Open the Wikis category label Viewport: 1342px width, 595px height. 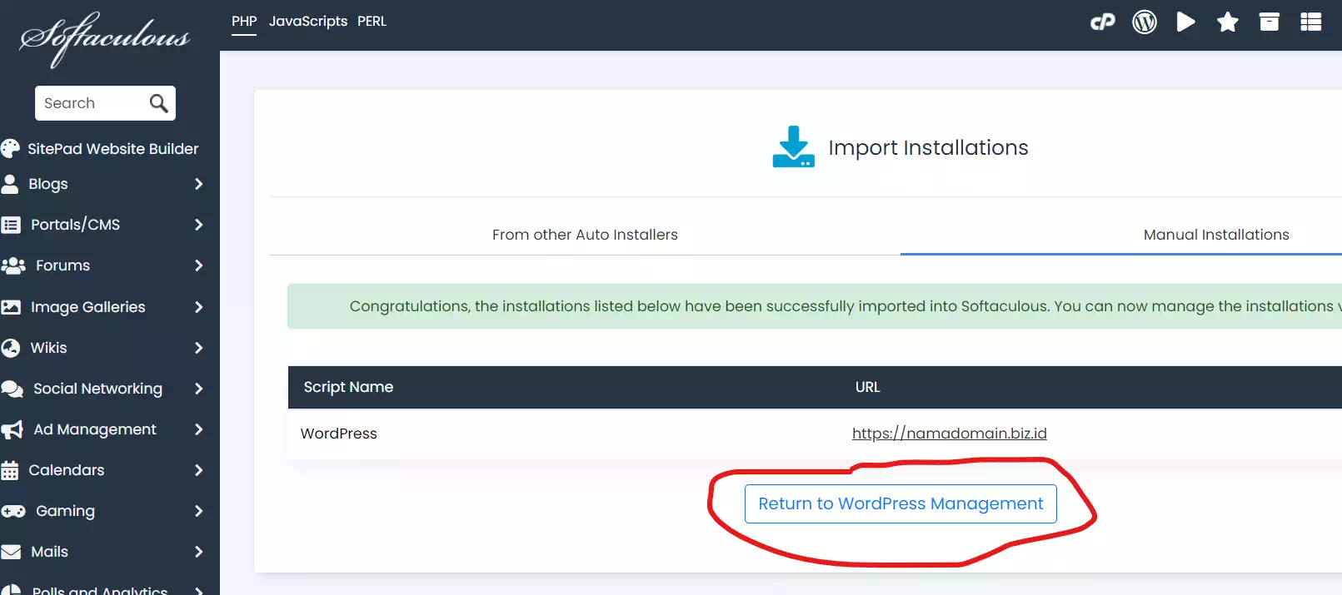(48, 348)
